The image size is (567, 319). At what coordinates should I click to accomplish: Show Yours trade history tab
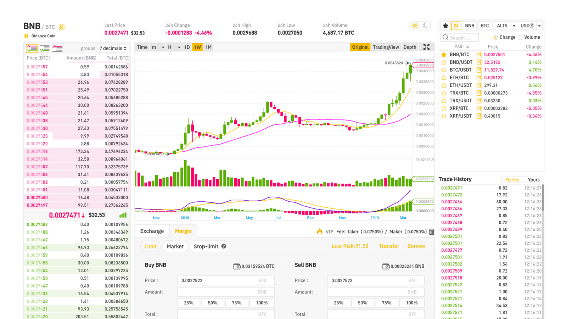click(533, 180)
